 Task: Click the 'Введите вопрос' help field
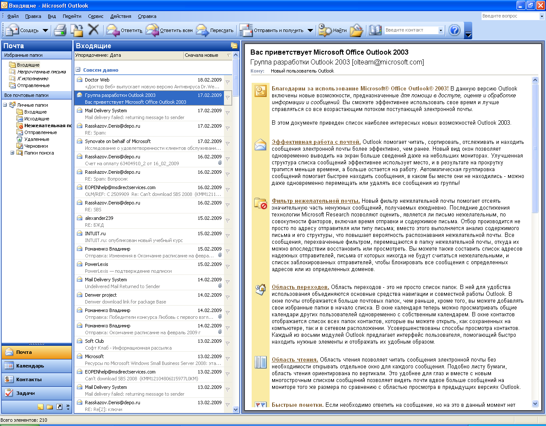pos(510,16)
